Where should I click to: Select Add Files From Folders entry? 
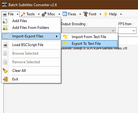point(31,28)
